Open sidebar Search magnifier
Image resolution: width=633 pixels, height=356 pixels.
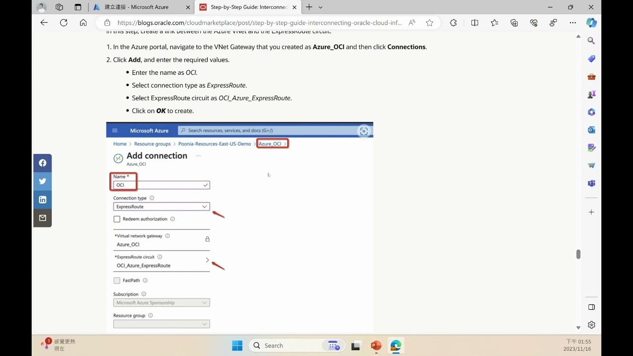(591, 41)
